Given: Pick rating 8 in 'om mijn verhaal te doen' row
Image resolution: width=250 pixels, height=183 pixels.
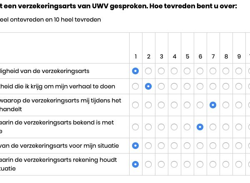Looking at the screenshot, I should (x=226, y=86).
